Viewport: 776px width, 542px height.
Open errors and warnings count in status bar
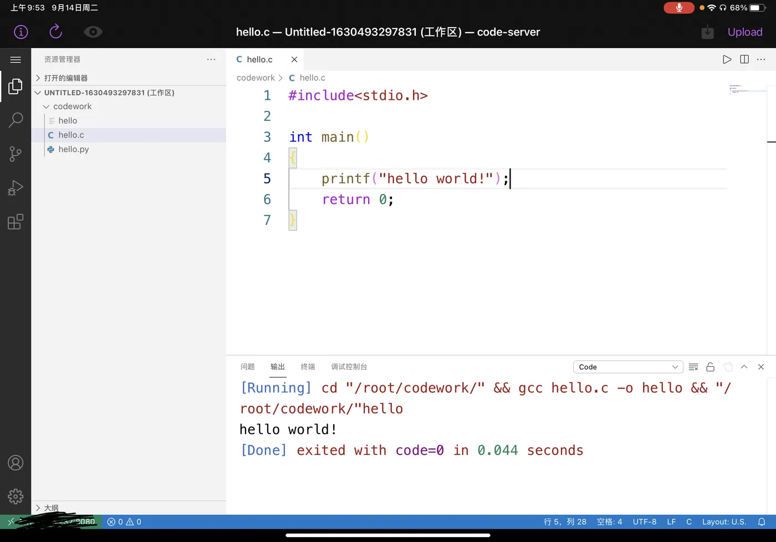coord(124,521)
